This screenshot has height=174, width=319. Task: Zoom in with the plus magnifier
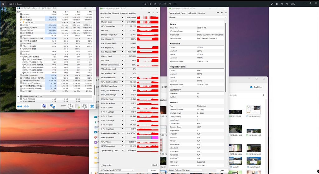[287, 4]
